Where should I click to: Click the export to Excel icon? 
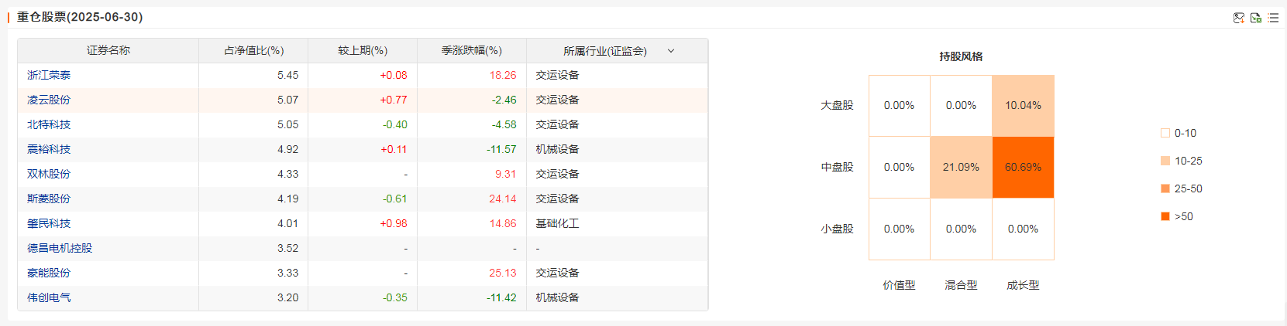[x=1256, y=18]
